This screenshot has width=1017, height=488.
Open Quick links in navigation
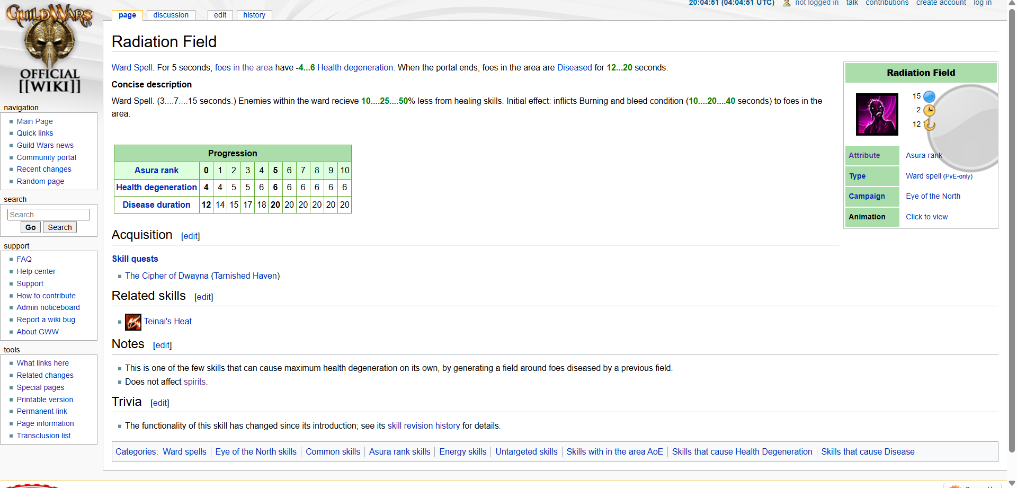(35, 133)
